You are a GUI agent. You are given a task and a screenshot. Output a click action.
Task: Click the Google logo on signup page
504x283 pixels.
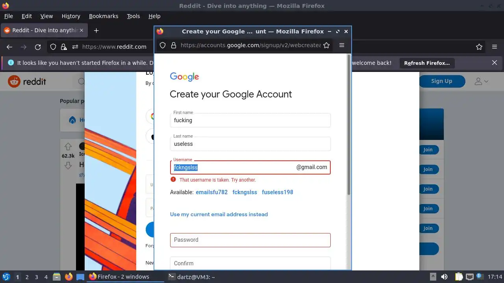pyautogui.click(x=184, y=77)
